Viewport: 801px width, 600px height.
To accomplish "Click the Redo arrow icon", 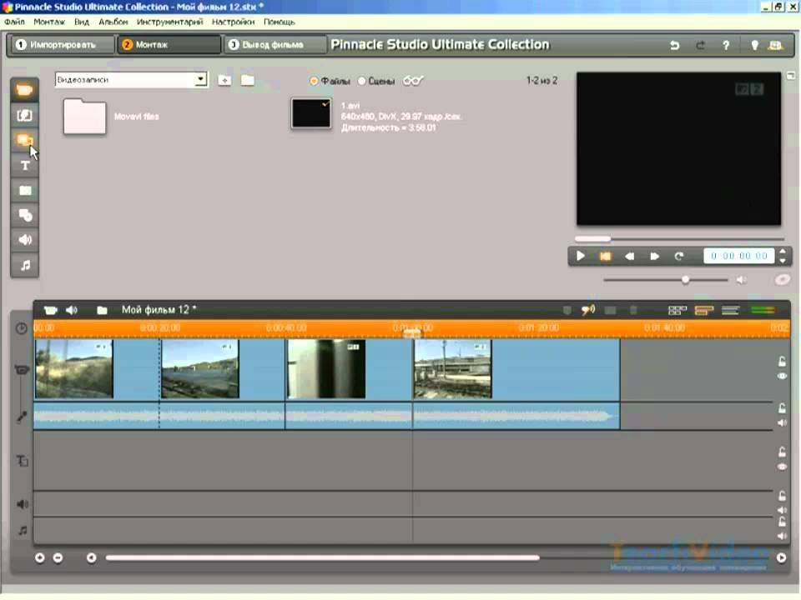I will click(x=700, y=45).
